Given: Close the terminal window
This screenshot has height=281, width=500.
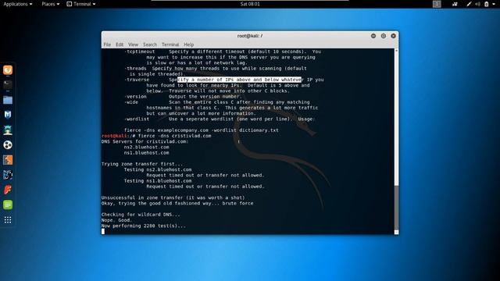Looking at the screenshot, I should coord(393,36).
